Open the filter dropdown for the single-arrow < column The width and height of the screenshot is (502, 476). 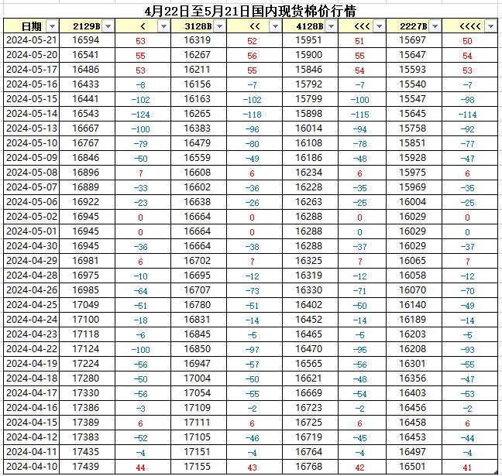(163, 26)
